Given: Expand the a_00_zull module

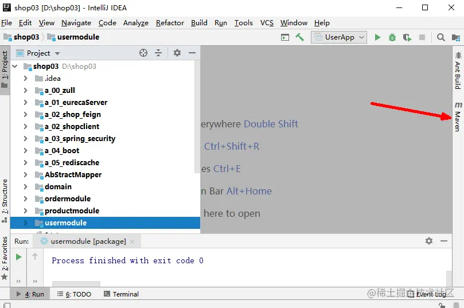Looking at the screenshot, I should (x=25, y=90).
